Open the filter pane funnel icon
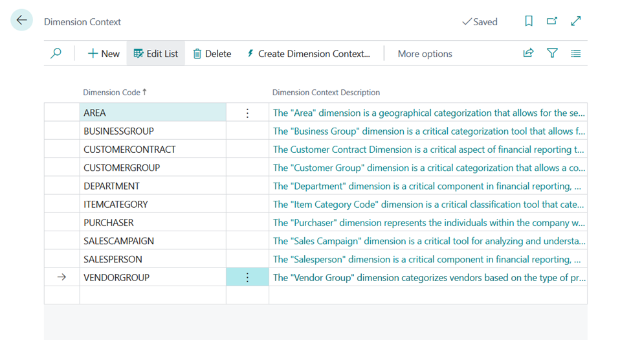The image size is (631, 340). point(552,54)
